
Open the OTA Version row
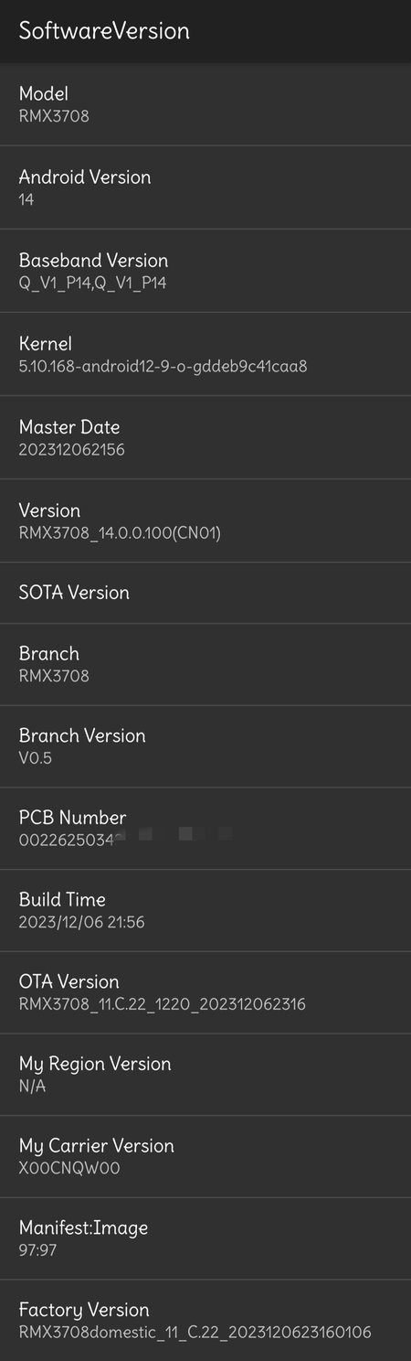pyautogui.click(x=205, y=992)
